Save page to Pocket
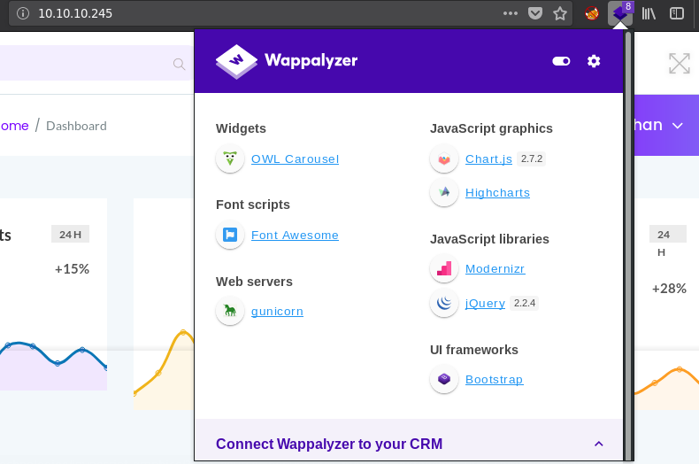This screenshot has width=699, height=464. coord(535,13)
